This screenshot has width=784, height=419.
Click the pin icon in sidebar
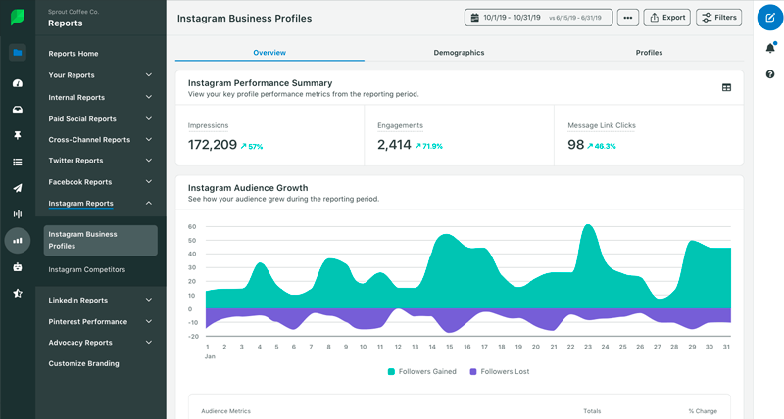click(x=17, y=135)
